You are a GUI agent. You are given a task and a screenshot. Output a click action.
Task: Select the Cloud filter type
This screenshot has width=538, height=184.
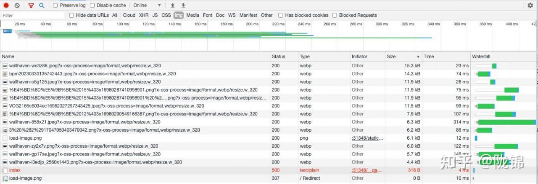pyautogui.click(x=129, y=15)
